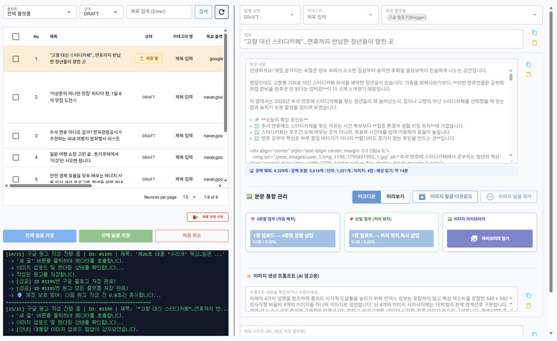Click the download icon in 이미지 일괄 다운로드
Screen dimensions: 557x341
[422, 197]
